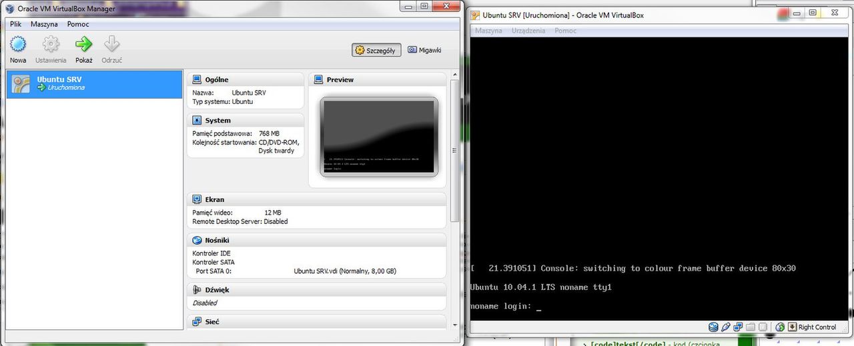
Task: Click the Nośniki section heading link
Action: 218,240
